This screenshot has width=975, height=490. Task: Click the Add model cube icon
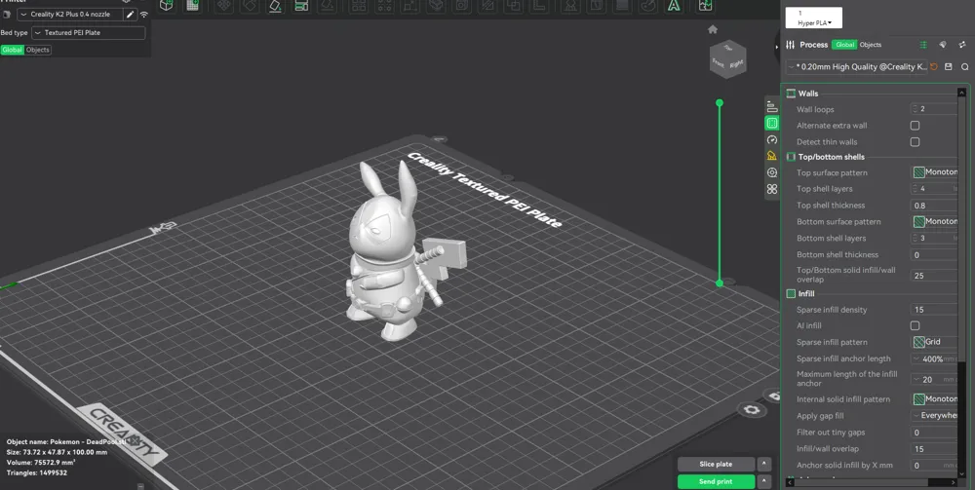[x=166, y=6]
